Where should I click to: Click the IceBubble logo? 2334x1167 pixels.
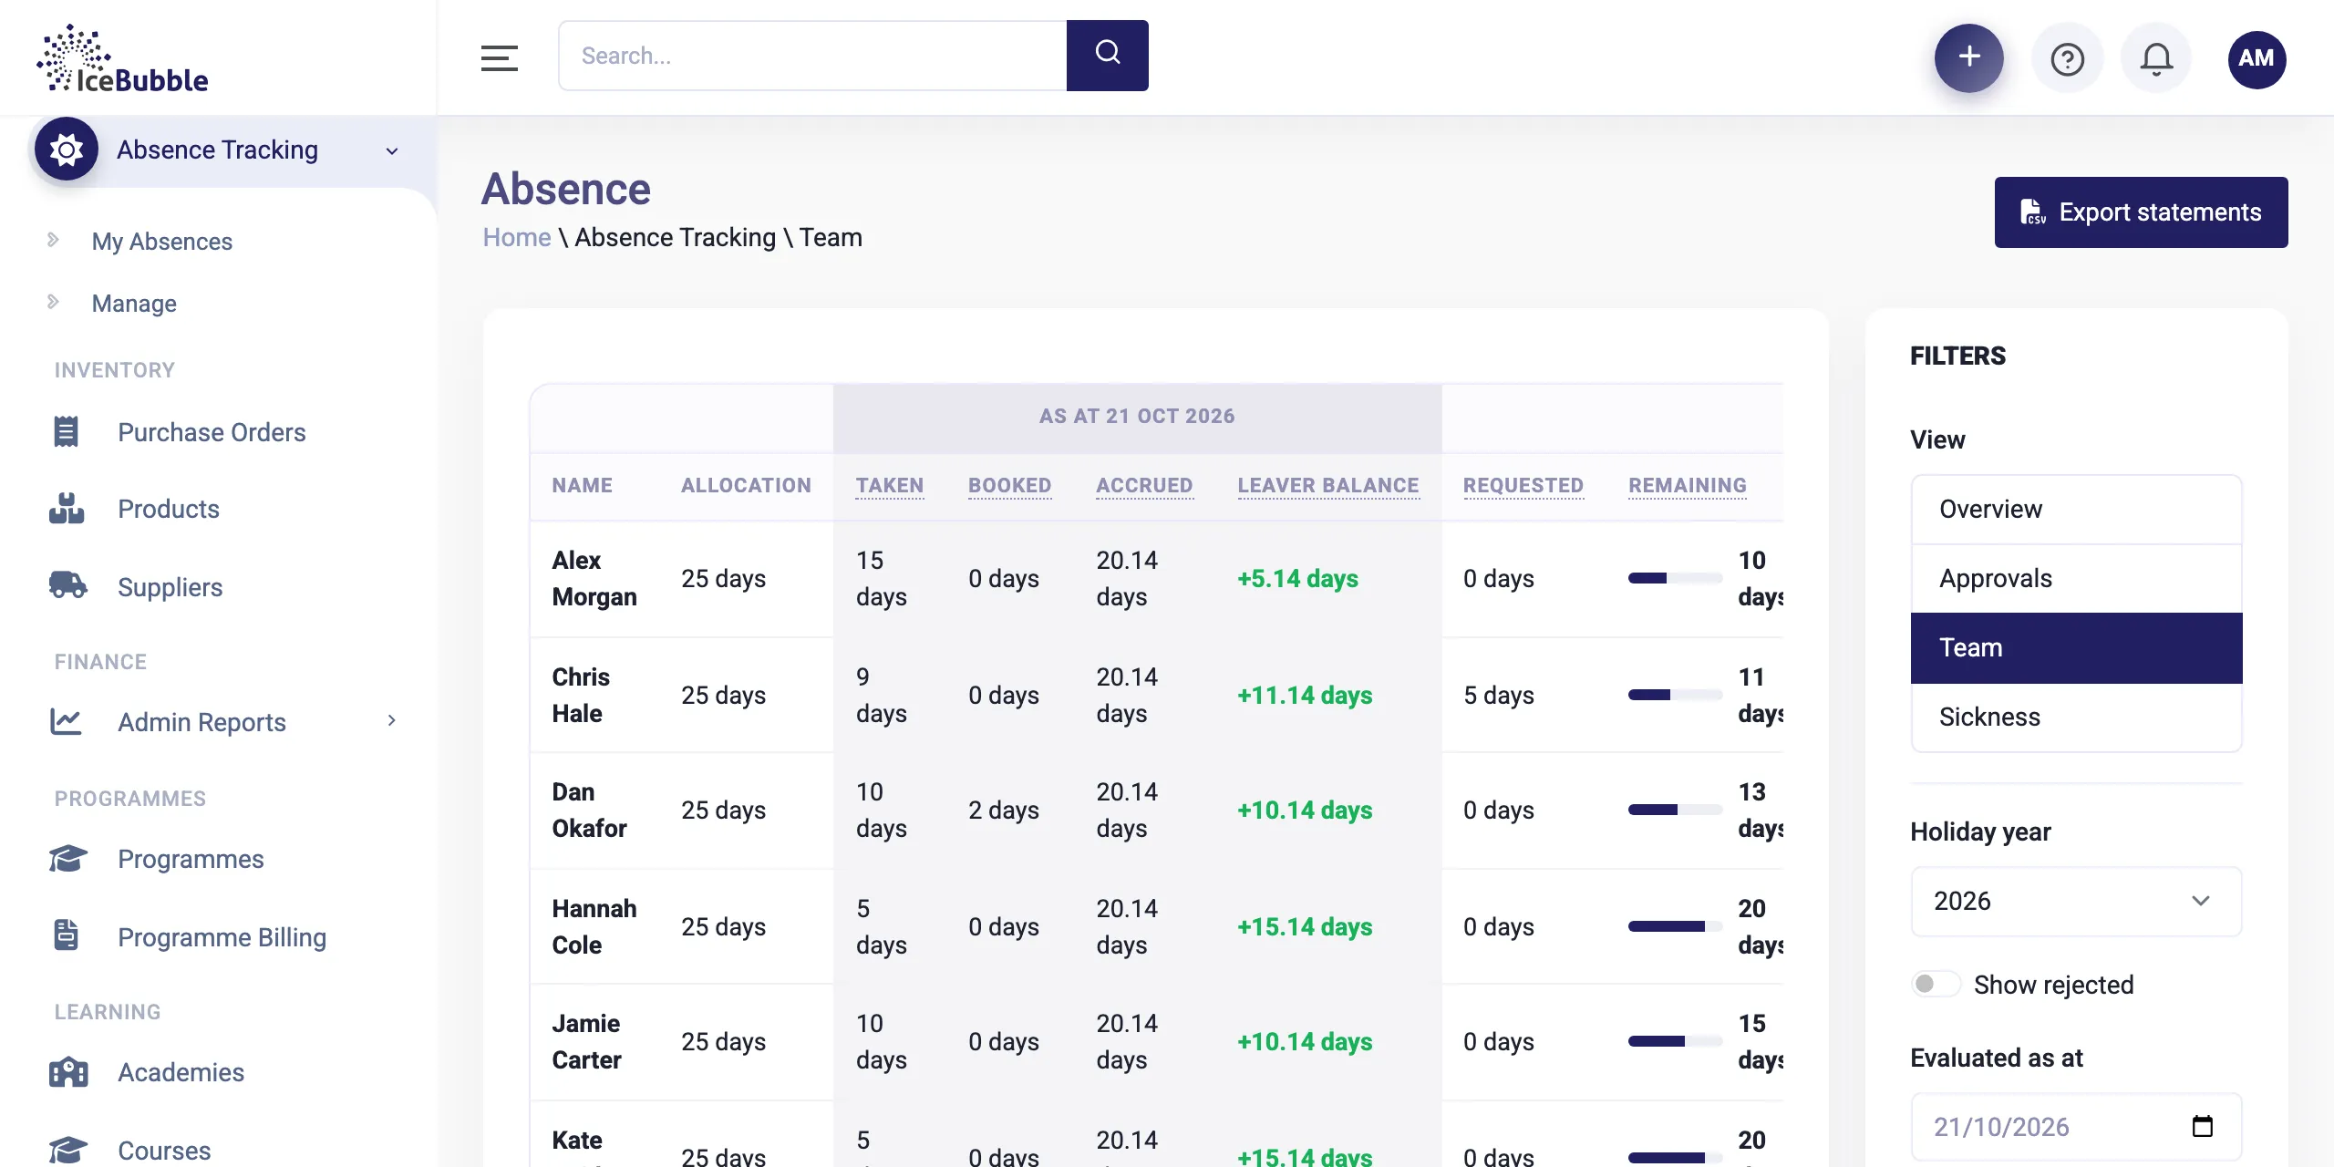(x=122, y=58)
